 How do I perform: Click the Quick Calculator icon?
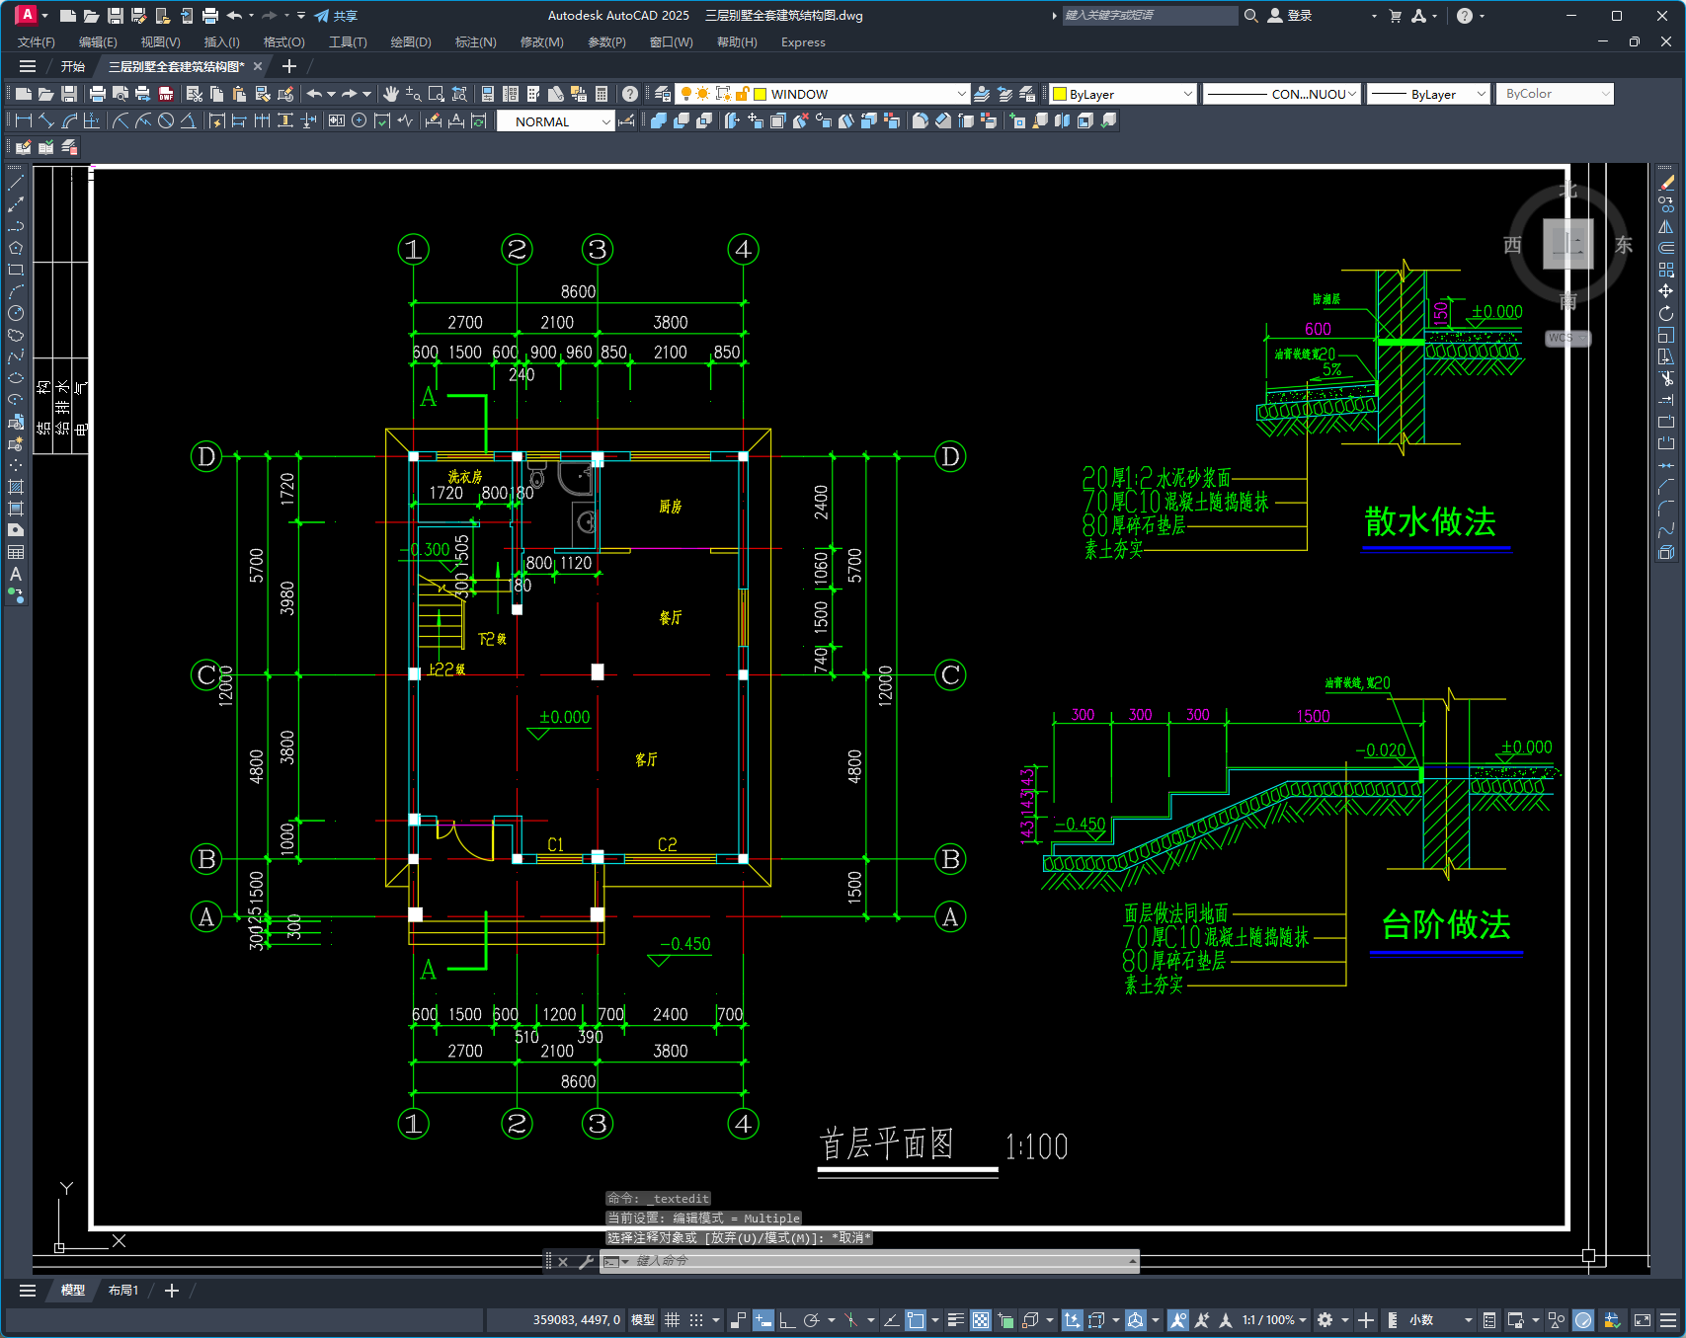[x=602, y=94]
